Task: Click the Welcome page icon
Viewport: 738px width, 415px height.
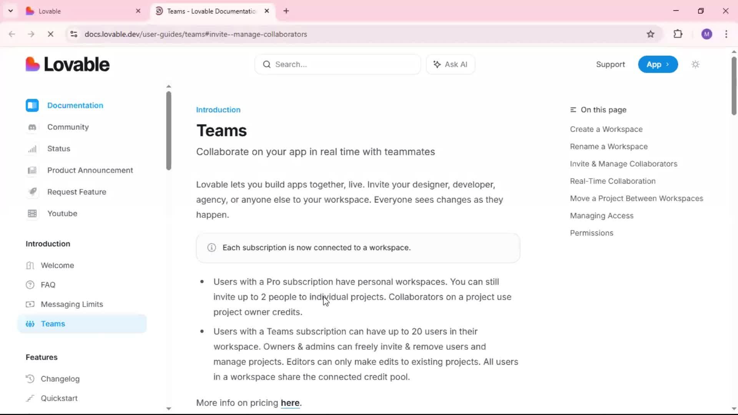Action: (x=30, y=266)
